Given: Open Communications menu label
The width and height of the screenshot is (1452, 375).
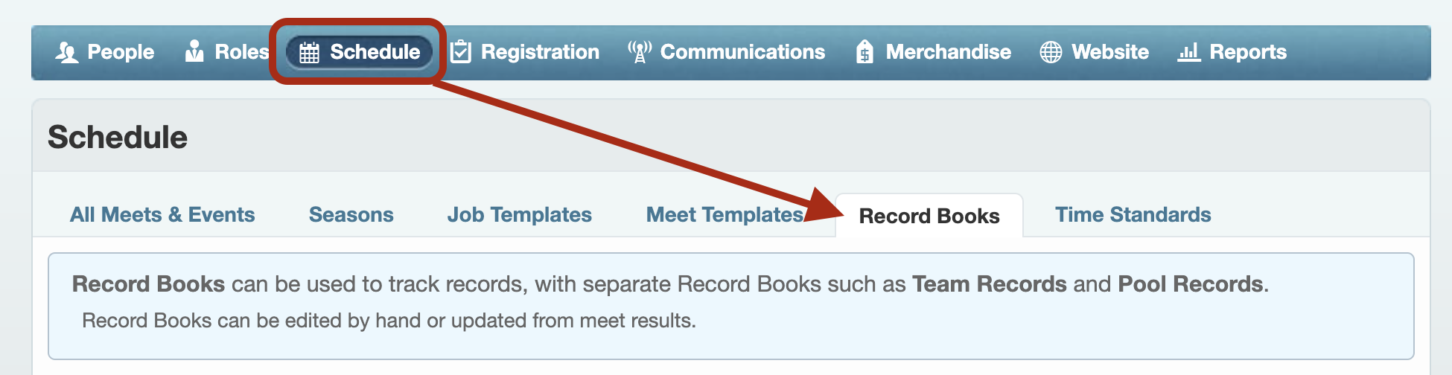Looking at the screenshot, I should (742, 52).
